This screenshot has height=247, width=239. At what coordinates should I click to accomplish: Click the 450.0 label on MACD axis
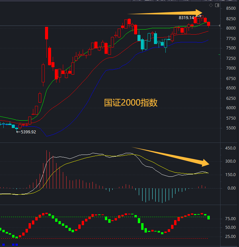point(230,148)
